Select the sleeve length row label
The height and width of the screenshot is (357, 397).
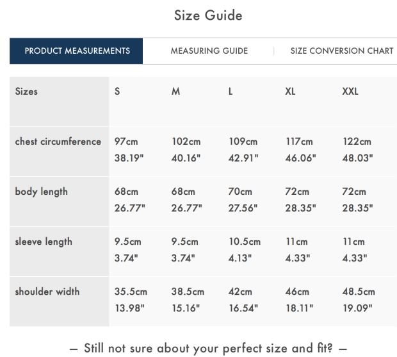coord(44,242)
